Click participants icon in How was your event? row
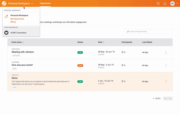 pyautogui.click(x=122, y=65)
